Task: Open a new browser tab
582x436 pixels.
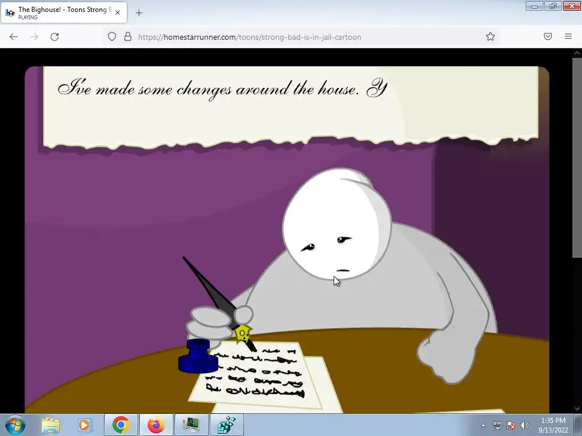Action: 139,13
